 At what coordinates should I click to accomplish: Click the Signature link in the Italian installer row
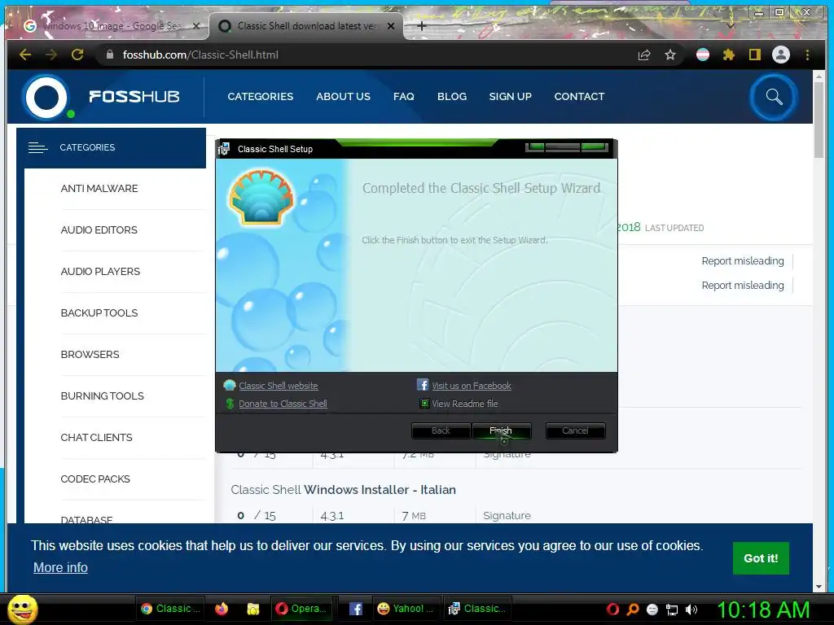507,515
